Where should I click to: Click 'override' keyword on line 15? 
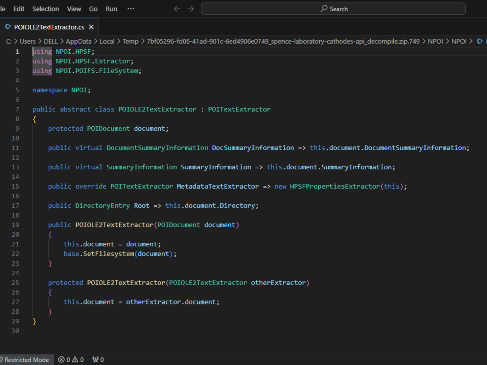pyautogui.click(x=91, y=186)
